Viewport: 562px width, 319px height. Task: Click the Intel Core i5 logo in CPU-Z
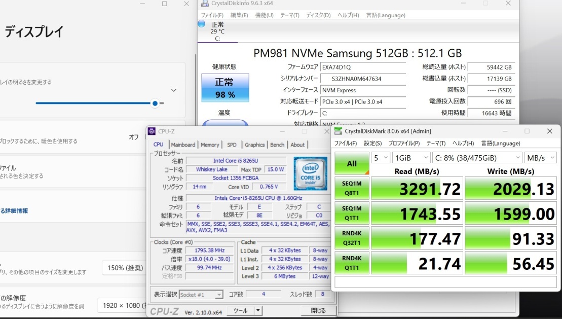(x=310, y=173)
